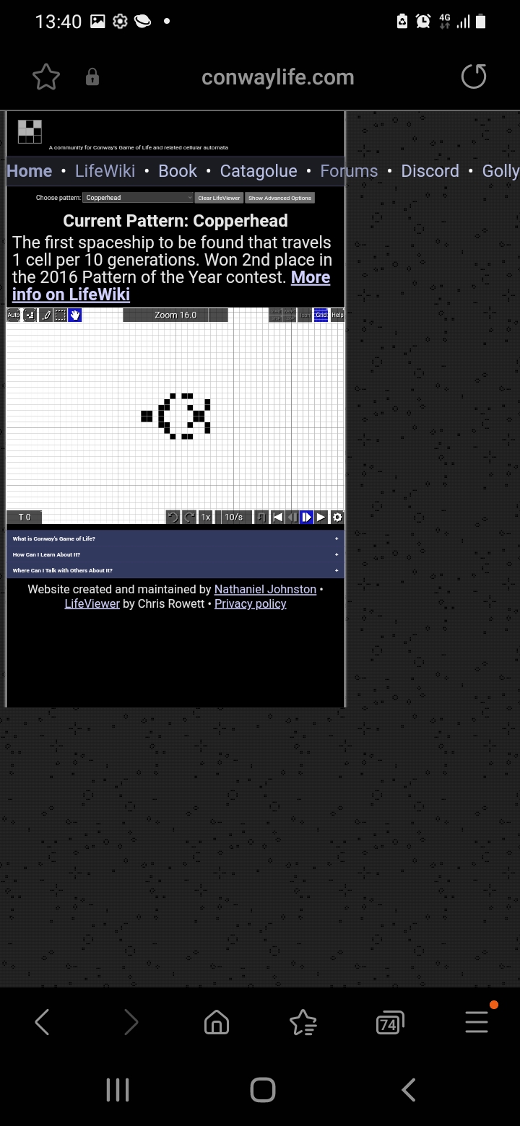
Task: Open Book navigation item
Action: [178, 171]
